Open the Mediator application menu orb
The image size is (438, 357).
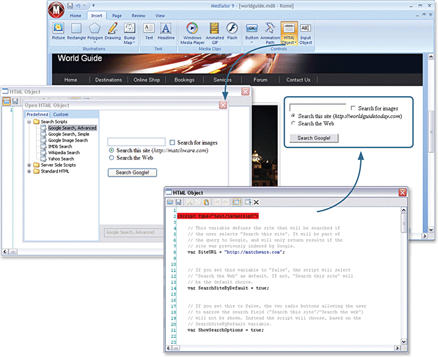(56, 10)
